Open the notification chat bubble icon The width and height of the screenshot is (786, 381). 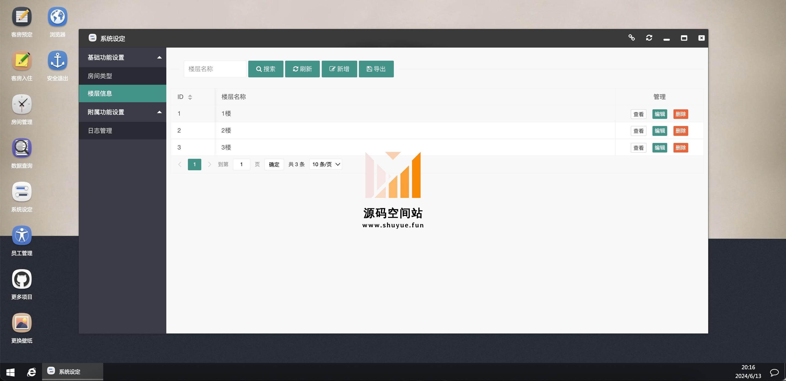click(x=775, y=372)
